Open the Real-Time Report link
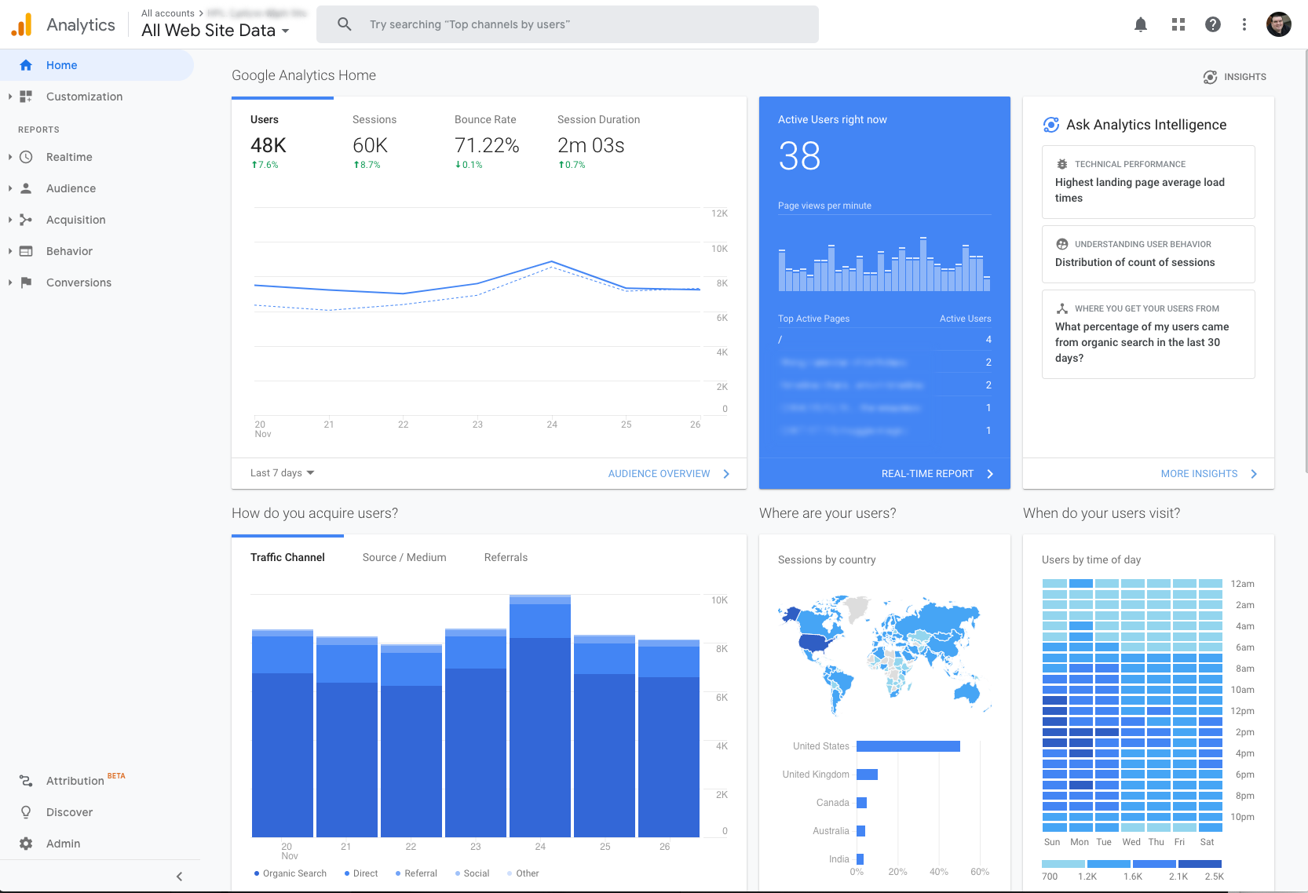The image size is (1308, 893). (x=937, y=474)
